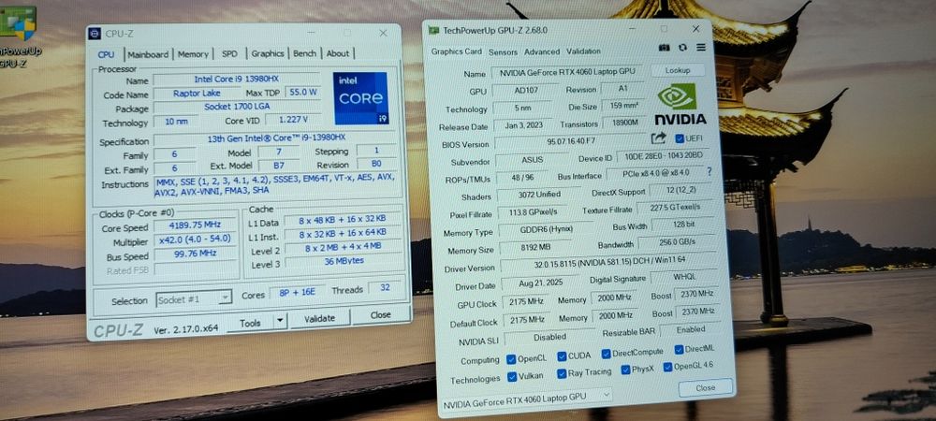Image resolution: width=936 pixels, height=421 pixels.
Task: Click the CPU-Z title bar icon
Action: (95, 34)
